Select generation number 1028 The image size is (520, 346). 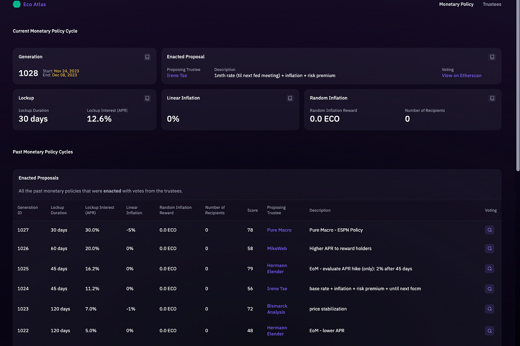point(28,73)
